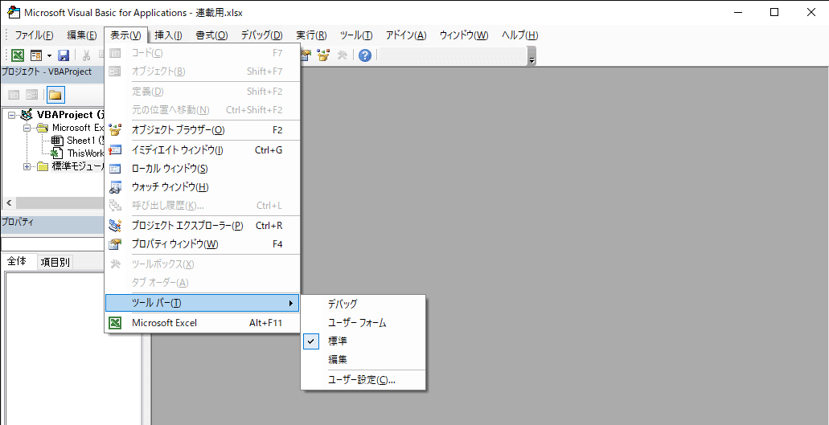
Task: Choose オブジェクト ブラウザー(O) menu entry
Action: [x=203, y=130]
